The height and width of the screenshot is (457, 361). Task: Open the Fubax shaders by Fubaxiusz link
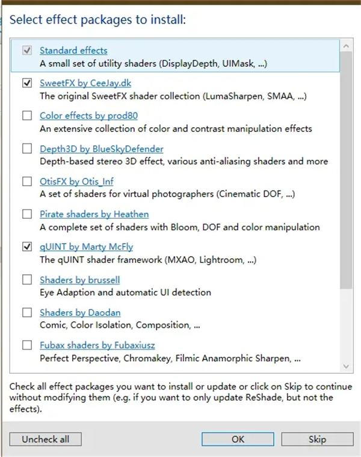[97, 345]
